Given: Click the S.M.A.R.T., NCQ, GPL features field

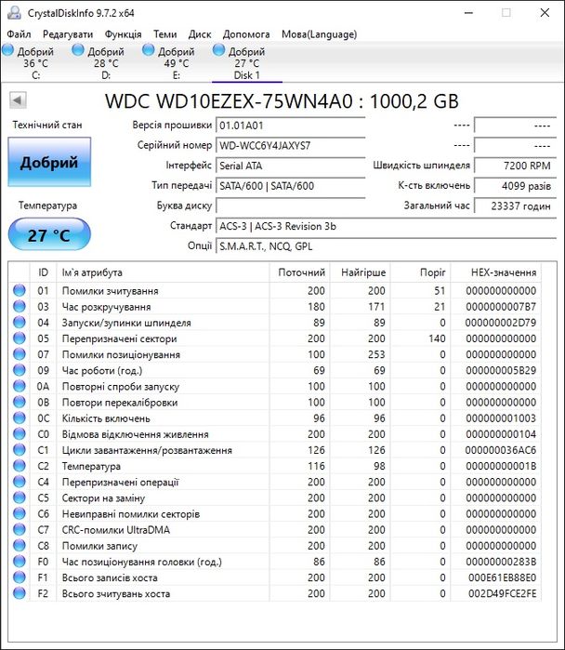Looking at the screenshot, I should (386, 246).
